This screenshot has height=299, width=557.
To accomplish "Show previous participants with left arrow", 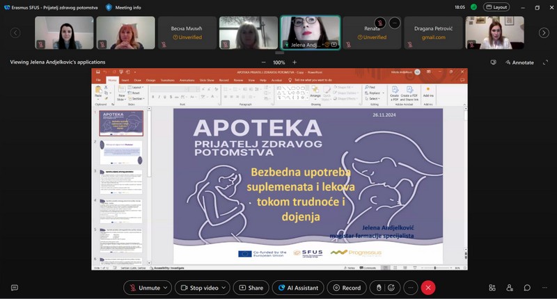I will 15,33.
